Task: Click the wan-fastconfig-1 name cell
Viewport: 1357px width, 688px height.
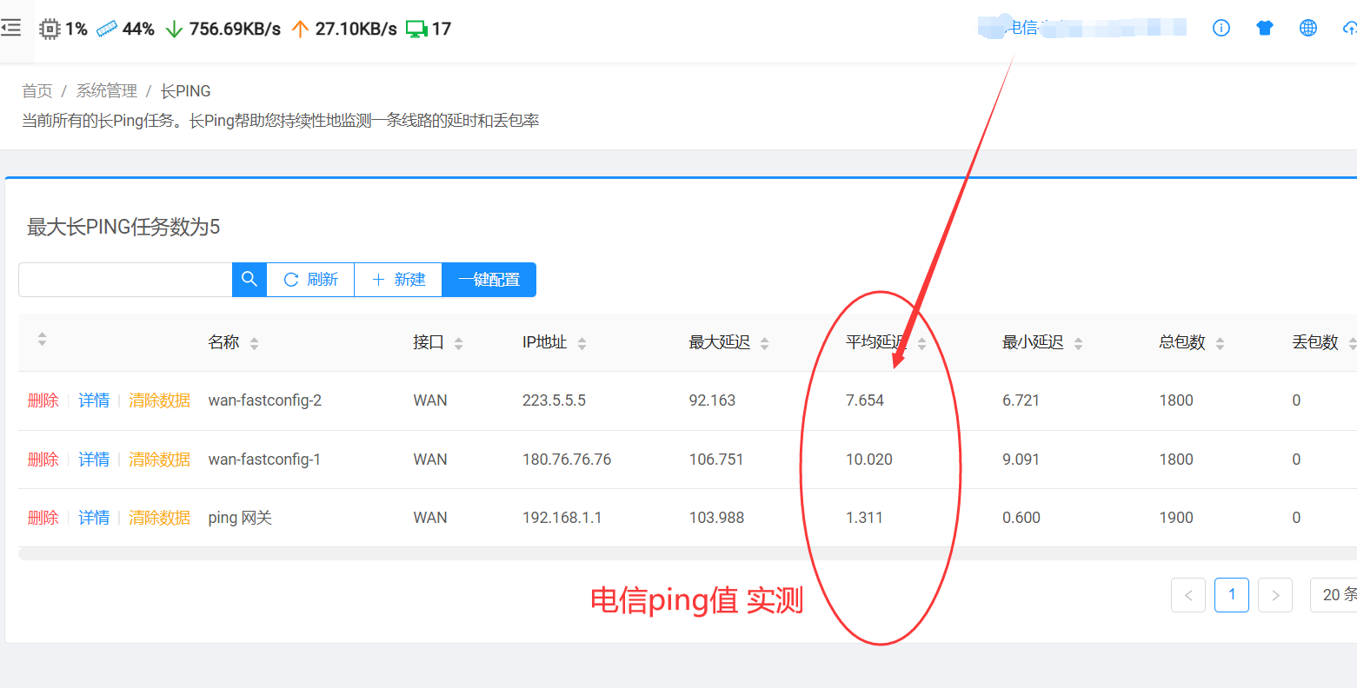Action: [x=264, y=460]
